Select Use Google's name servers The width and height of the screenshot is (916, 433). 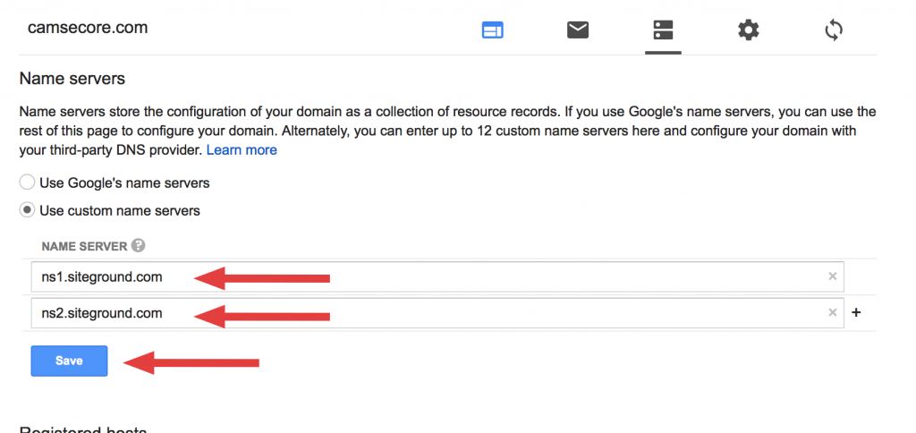click(27, 183)
